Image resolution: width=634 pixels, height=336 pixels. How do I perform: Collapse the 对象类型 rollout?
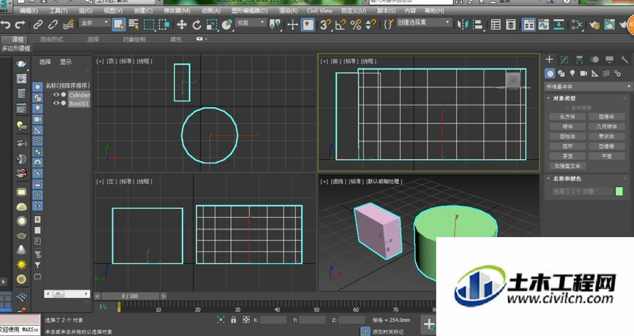tap(564, 98)
